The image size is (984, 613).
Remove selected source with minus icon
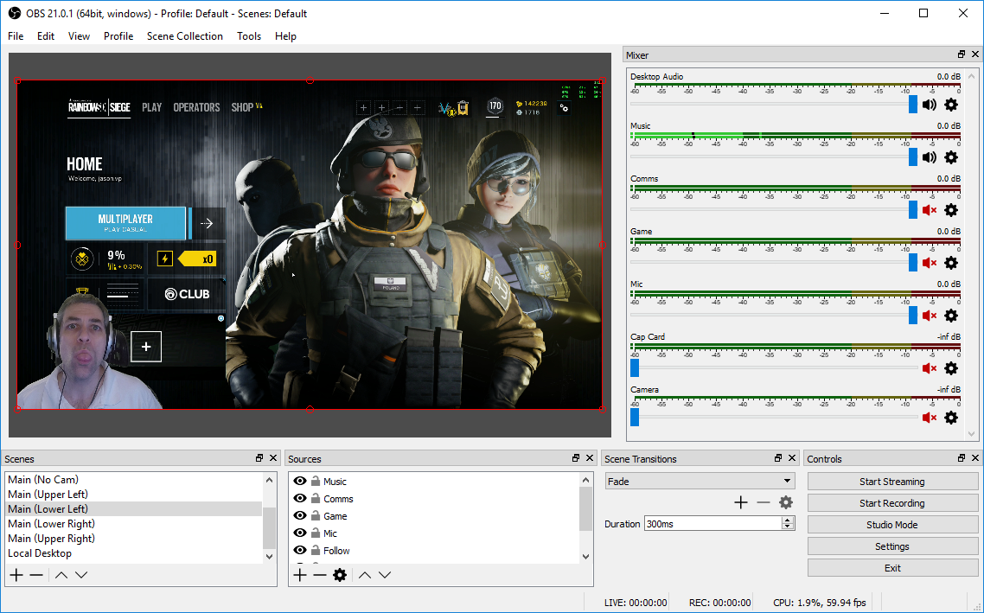tap(320, 575)
